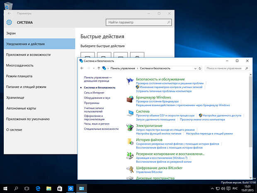The image size is (257, 193).
Task: Select Экран in the settings sidebar
Action: click(39, 33)
